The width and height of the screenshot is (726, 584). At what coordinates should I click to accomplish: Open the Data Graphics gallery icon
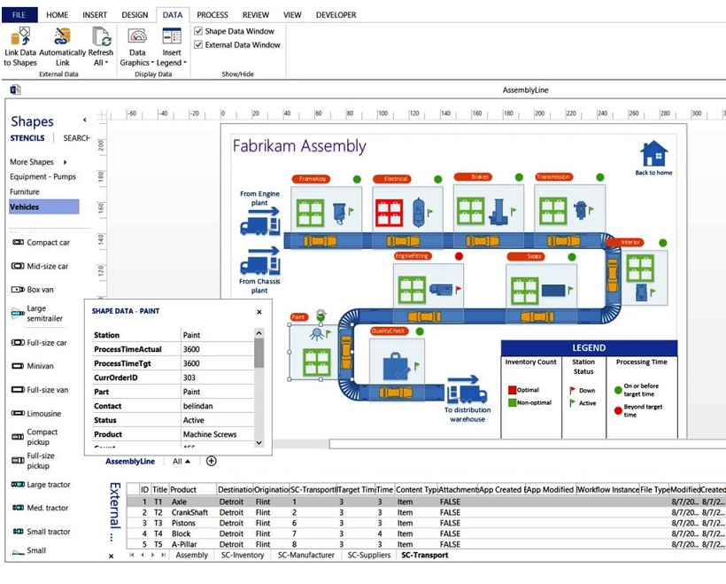coord(137,36)
